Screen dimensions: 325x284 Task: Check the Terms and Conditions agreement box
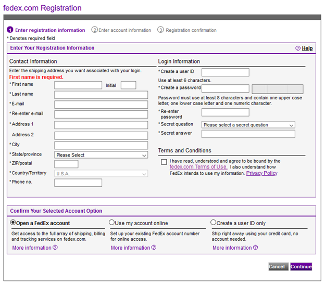[x=164, y=162]
